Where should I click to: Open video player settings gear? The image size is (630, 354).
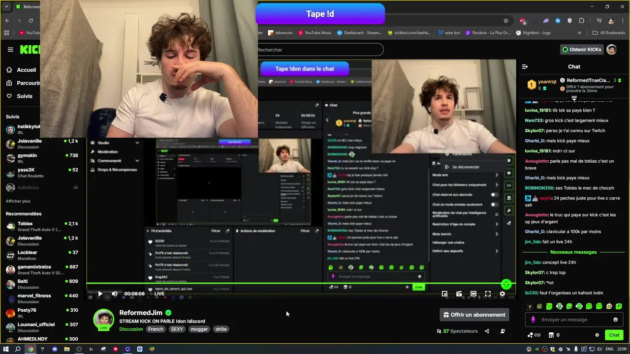click(x=502, y=294)
